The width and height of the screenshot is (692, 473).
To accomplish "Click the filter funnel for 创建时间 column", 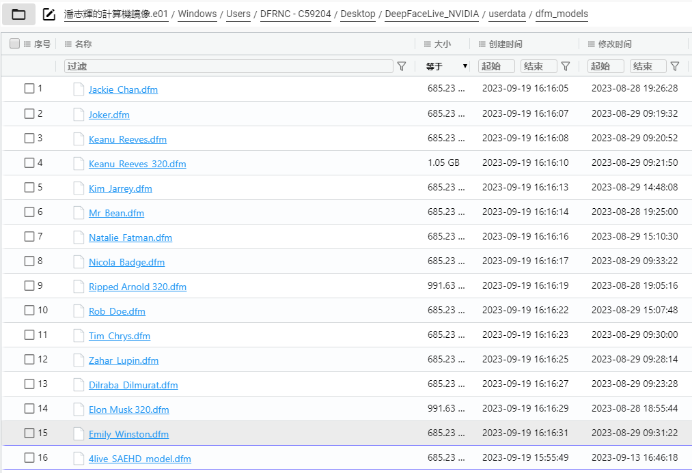I will point(566,66).
